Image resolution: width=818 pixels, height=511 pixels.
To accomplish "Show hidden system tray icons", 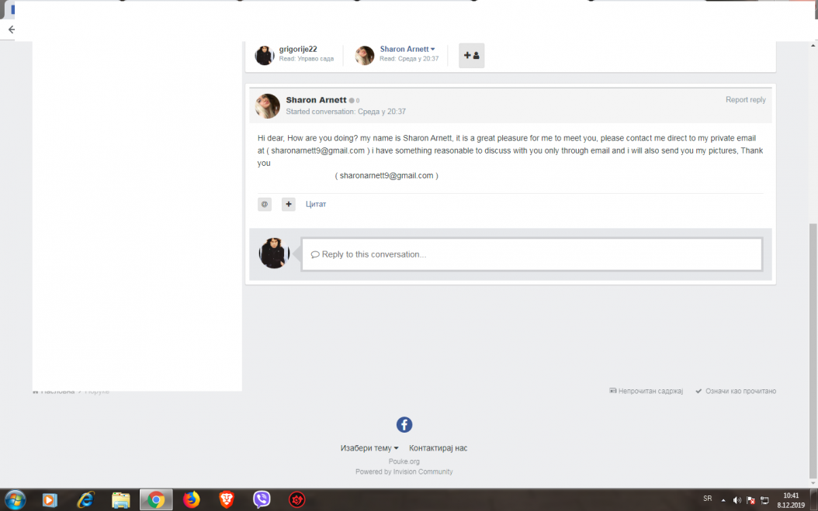I will [x=723, y=500].
